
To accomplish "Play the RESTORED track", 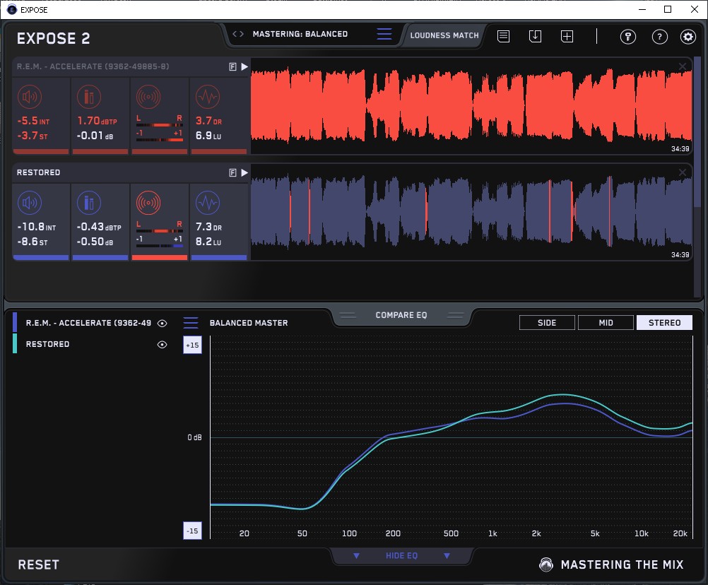I will click(x=244, y=172).
